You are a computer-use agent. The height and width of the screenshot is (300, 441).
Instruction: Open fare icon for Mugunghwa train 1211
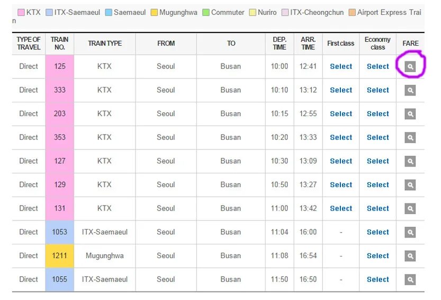coord(410,256)
